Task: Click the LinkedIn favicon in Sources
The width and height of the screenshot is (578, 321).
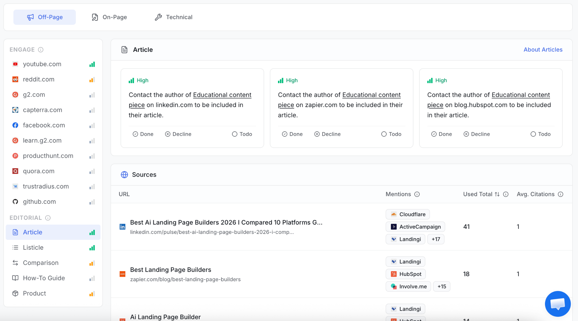Action: (122, 227)
